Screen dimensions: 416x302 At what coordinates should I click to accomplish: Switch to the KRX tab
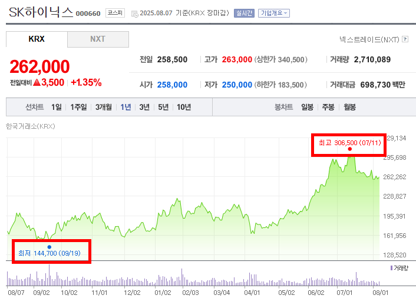[x=37, y=39]
